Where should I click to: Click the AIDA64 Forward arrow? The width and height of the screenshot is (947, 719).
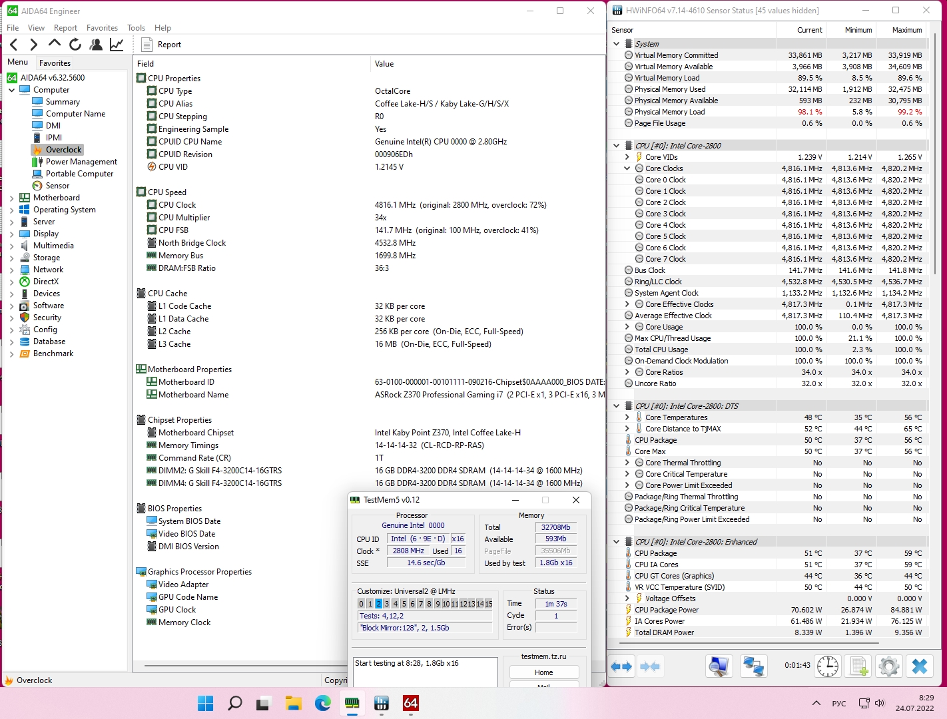[33, 45]
